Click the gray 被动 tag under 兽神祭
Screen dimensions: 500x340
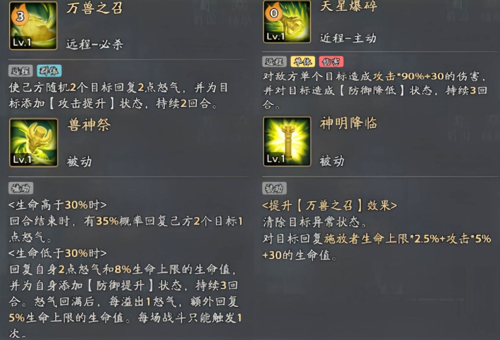[21, 188]
